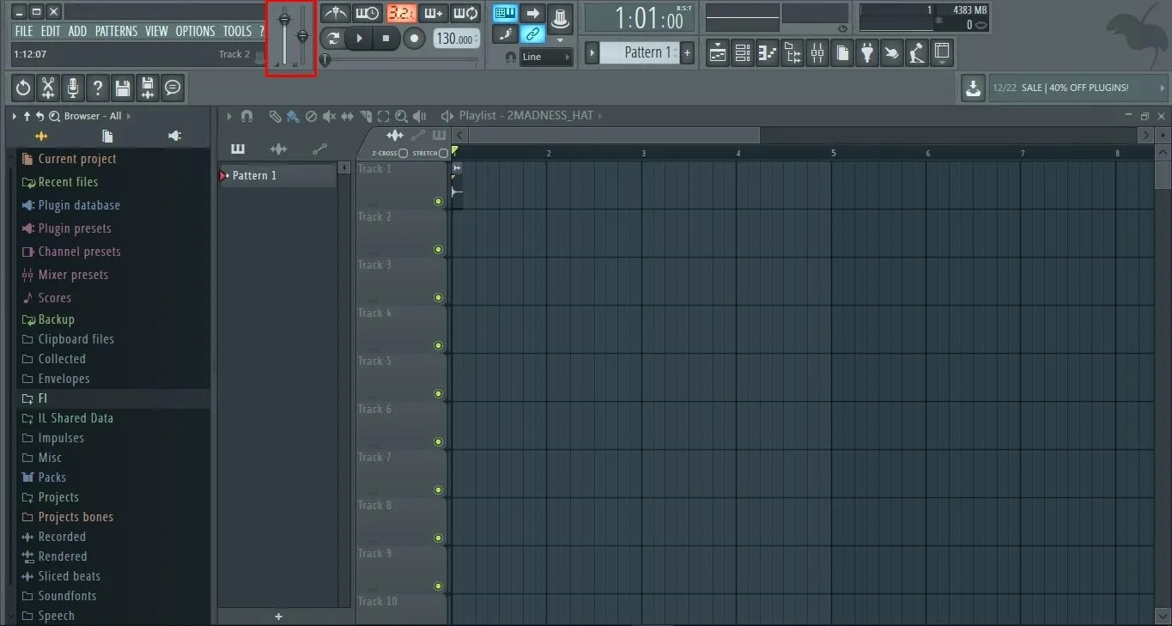The image size is (1172, 626).
Task: Click the question mark help icon
Action: [98, 88]
